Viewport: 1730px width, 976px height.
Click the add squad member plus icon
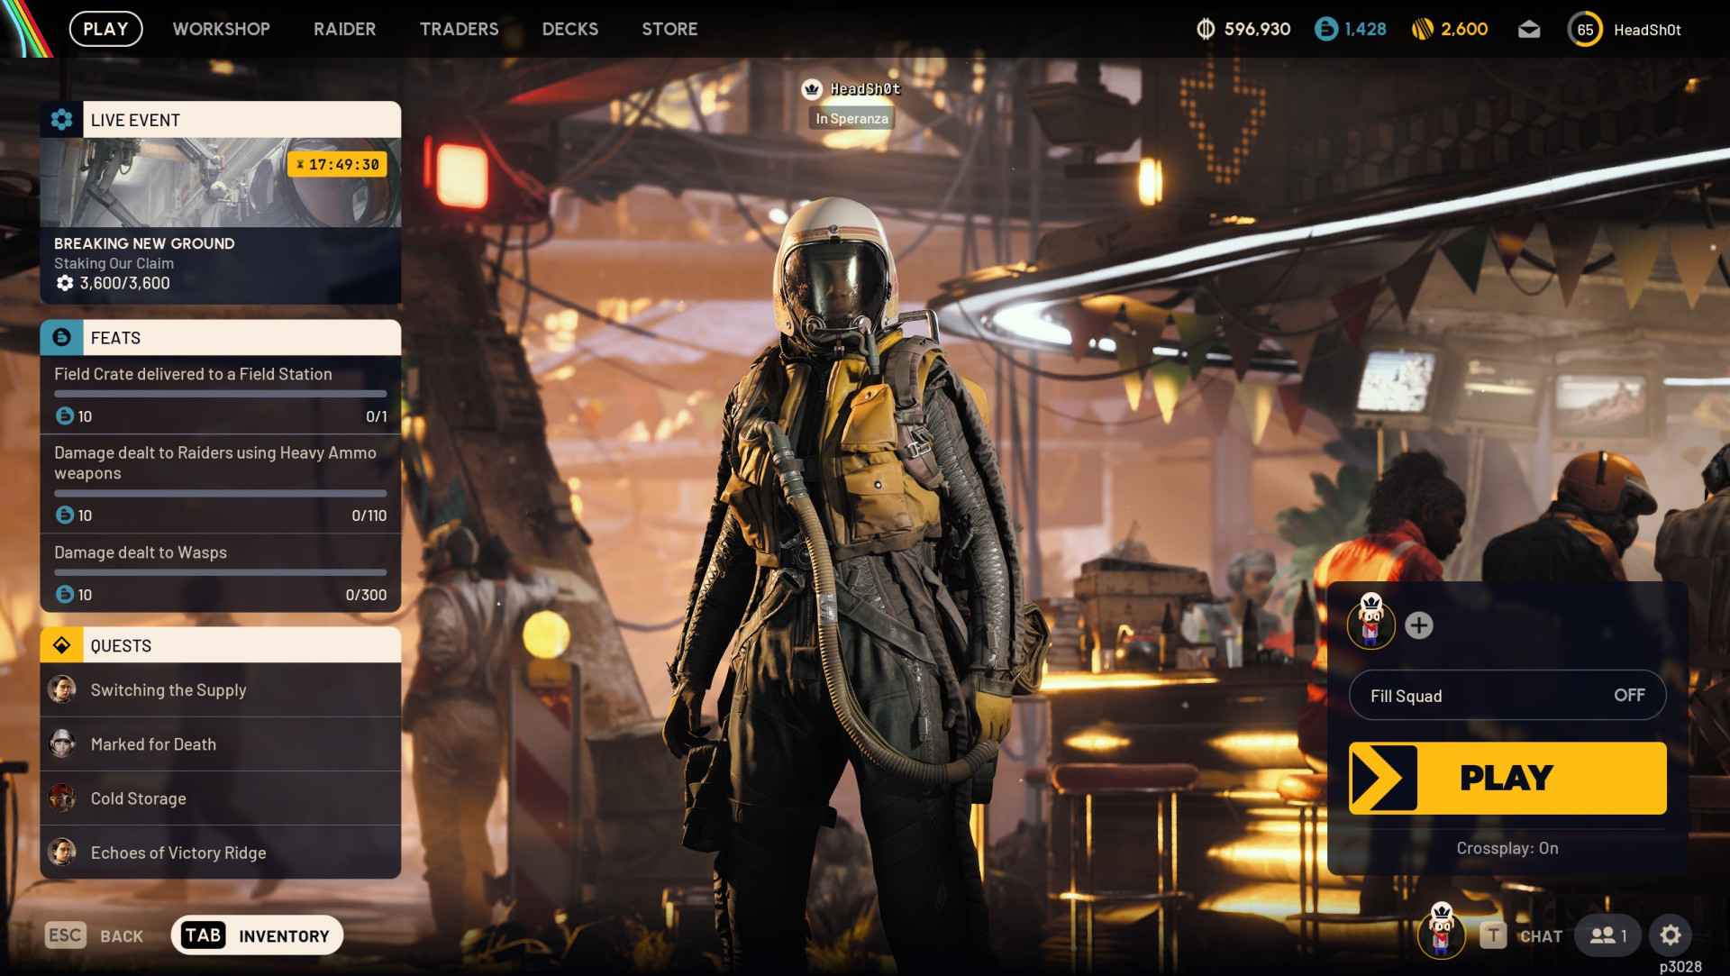click(x=1418, y=625)
